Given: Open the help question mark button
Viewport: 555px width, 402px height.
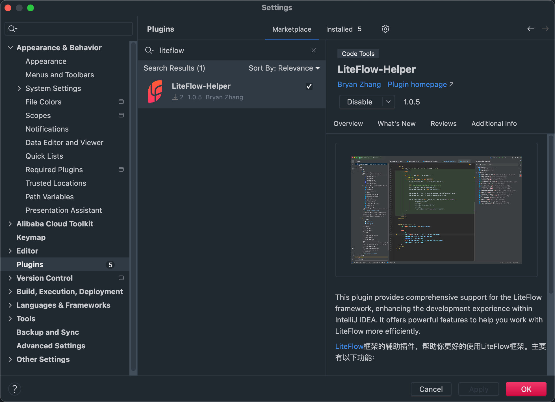Looking at the screenshot, I should coord(15,389).
